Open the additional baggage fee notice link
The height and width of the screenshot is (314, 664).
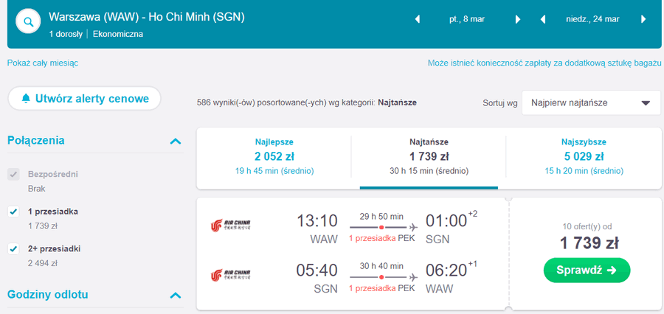(x=544, y=63)
